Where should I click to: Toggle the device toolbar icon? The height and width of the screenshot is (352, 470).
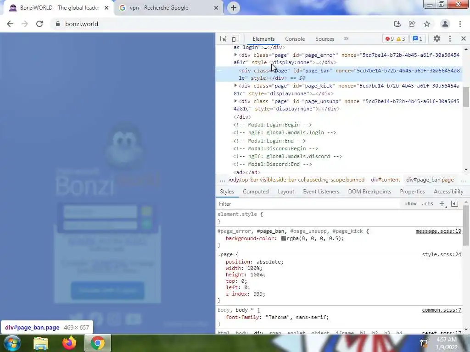pos(235,38)
